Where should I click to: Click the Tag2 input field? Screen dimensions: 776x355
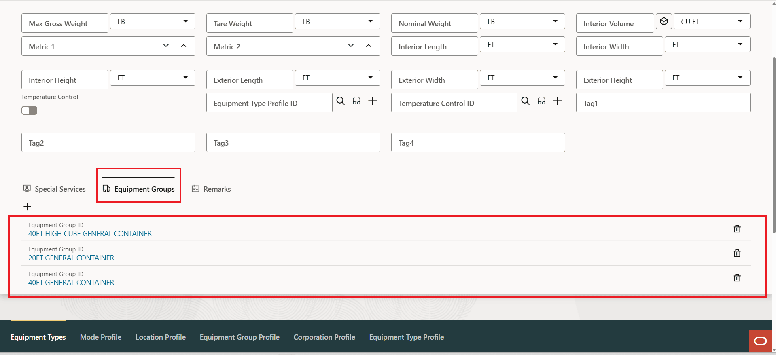(x=108, y=143)
